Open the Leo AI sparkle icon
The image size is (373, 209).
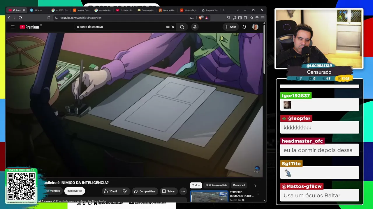click(x=251, y=18)
